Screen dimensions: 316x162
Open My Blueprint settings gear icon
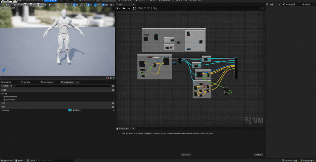(113, 86)
